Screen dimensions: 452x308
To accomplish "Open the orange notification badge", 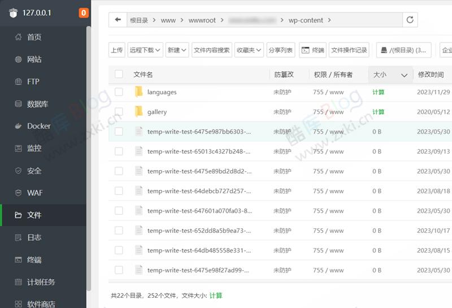I will pyautogui.click(x=84, y=12).
